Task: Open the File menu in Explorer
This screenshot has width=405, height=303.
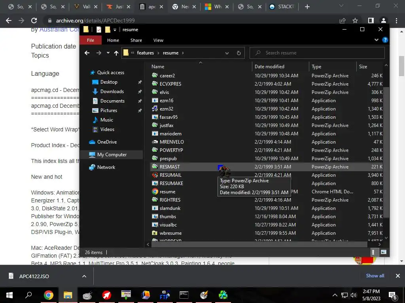Action: pos(91,40)
